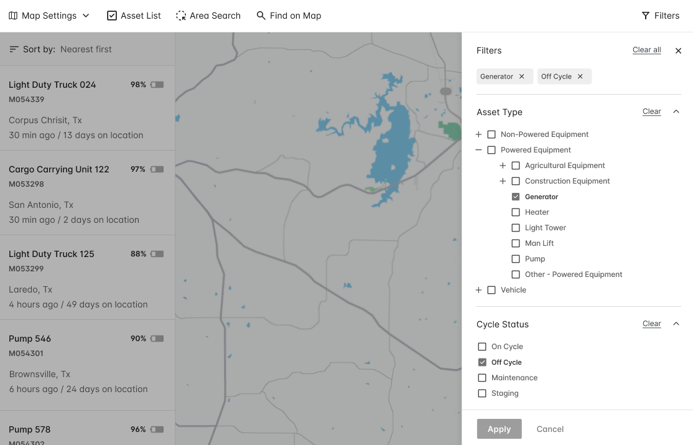
Task: Expand the Construction Equipment tree node
Action: tap(503, 181)
